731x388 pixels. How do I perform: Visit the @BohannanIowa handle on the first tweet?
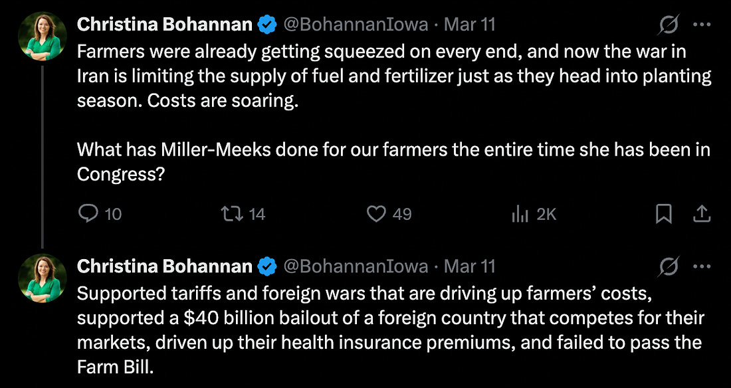[356, 25]
